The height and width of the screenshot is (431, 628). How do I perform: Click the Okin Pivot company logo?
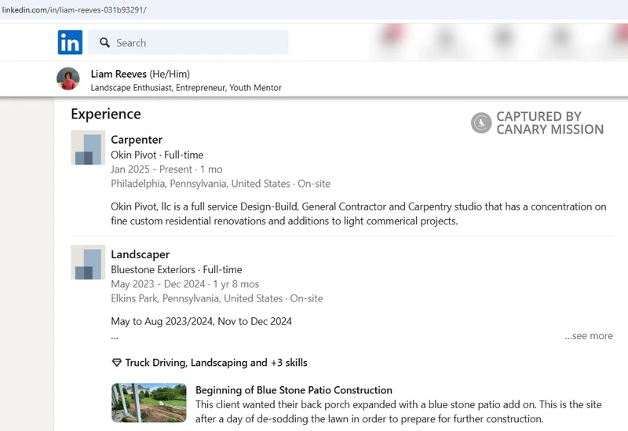pos(88,148)
